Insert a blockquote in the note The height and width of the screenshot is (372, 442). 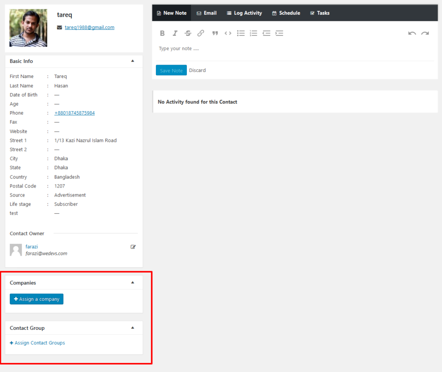tap(215, 33)
